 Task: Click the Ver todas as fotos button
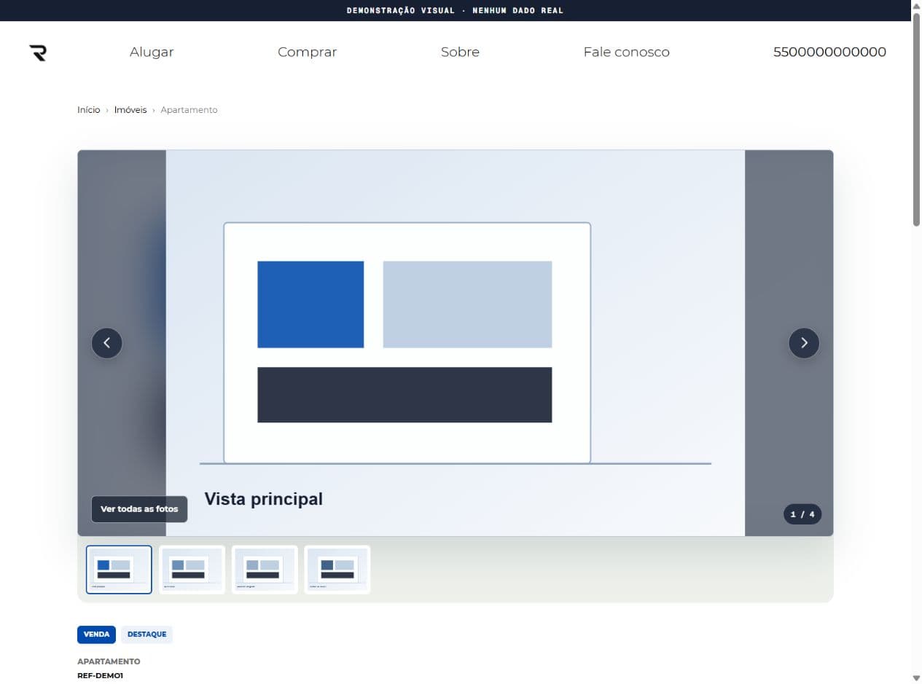139,509
